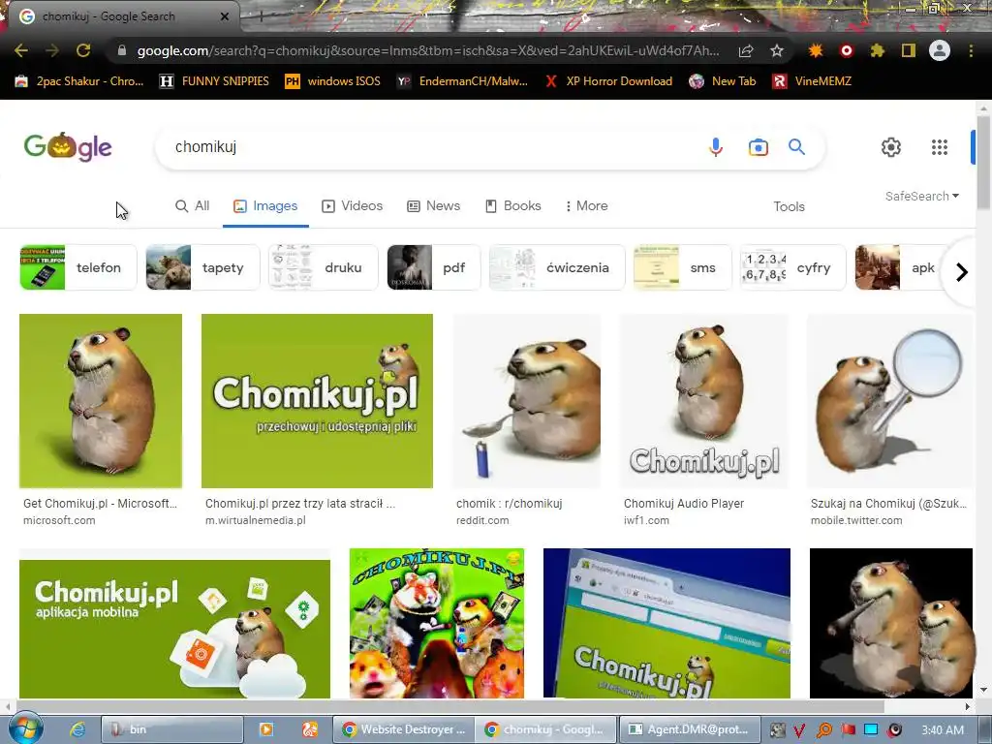The width and height of the screenshot is (992, 744).
Task: Open the microsoft.com source link
Action: [59, 520]
